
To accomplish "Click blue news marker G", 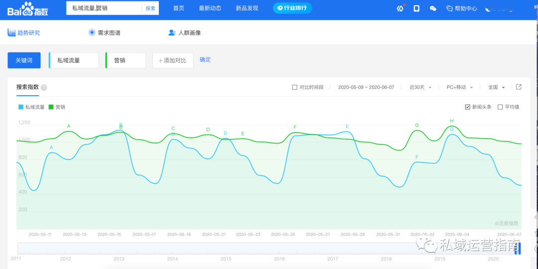I will pyautogui.click(x=452, y=130).
